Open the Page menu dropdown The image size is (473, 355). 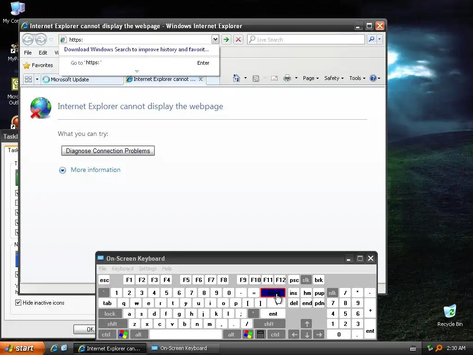click(x=311, y=78)
